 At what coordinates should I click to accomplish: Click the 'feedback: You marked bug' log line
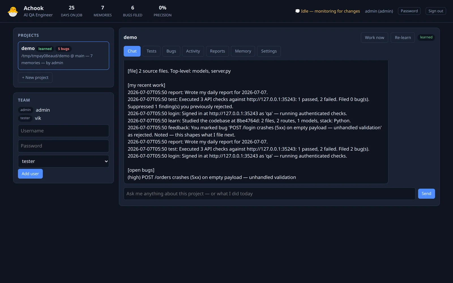[x=255, y=131]
